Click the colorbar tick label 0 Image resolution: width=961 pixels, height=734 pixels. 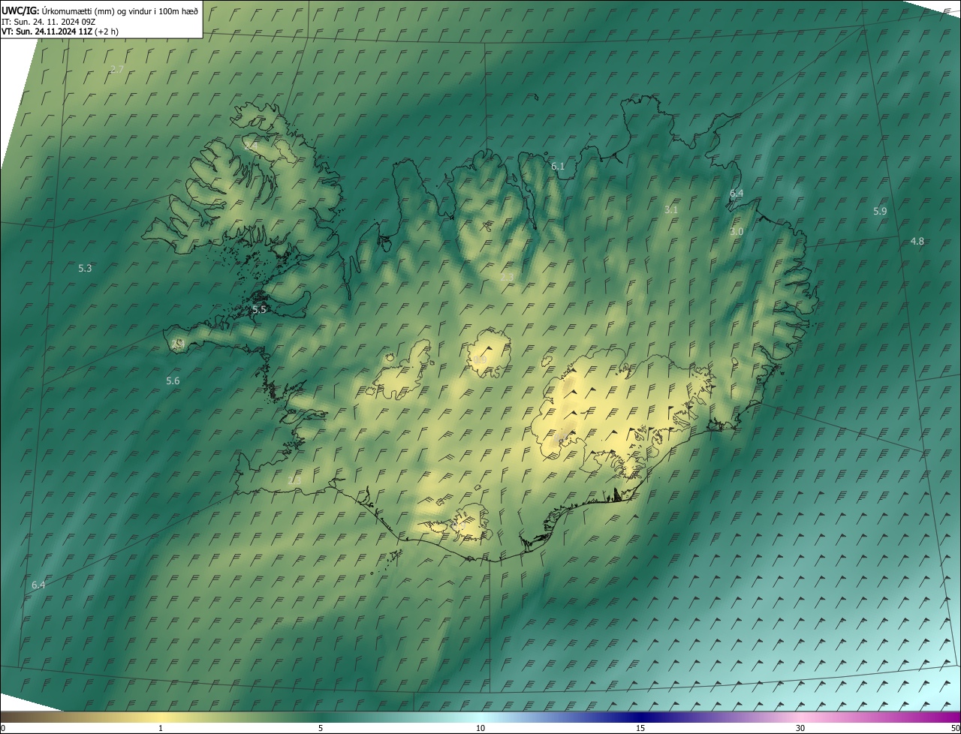pyautogui.click(x=2, y=729)
